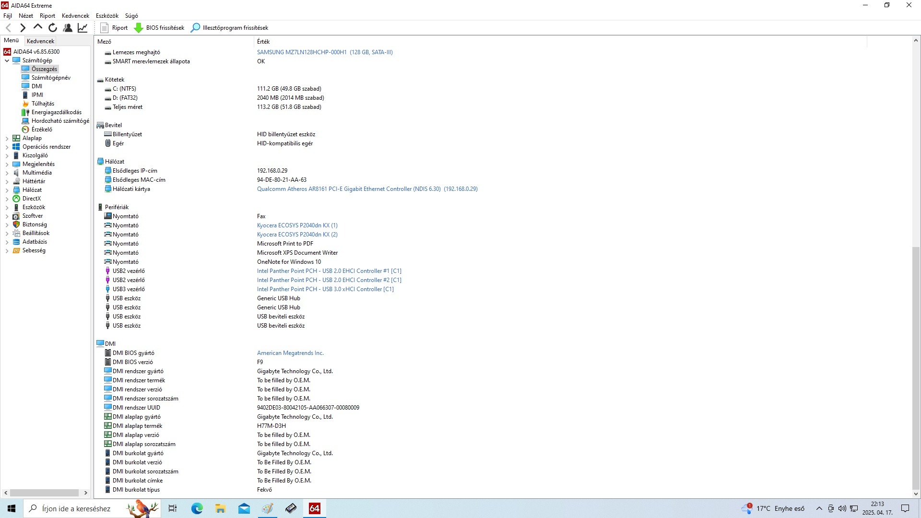Viewport: 921px width, 518px height.
Task: Select the DMI alaplap termék row
Action: [x=480, y=426]
